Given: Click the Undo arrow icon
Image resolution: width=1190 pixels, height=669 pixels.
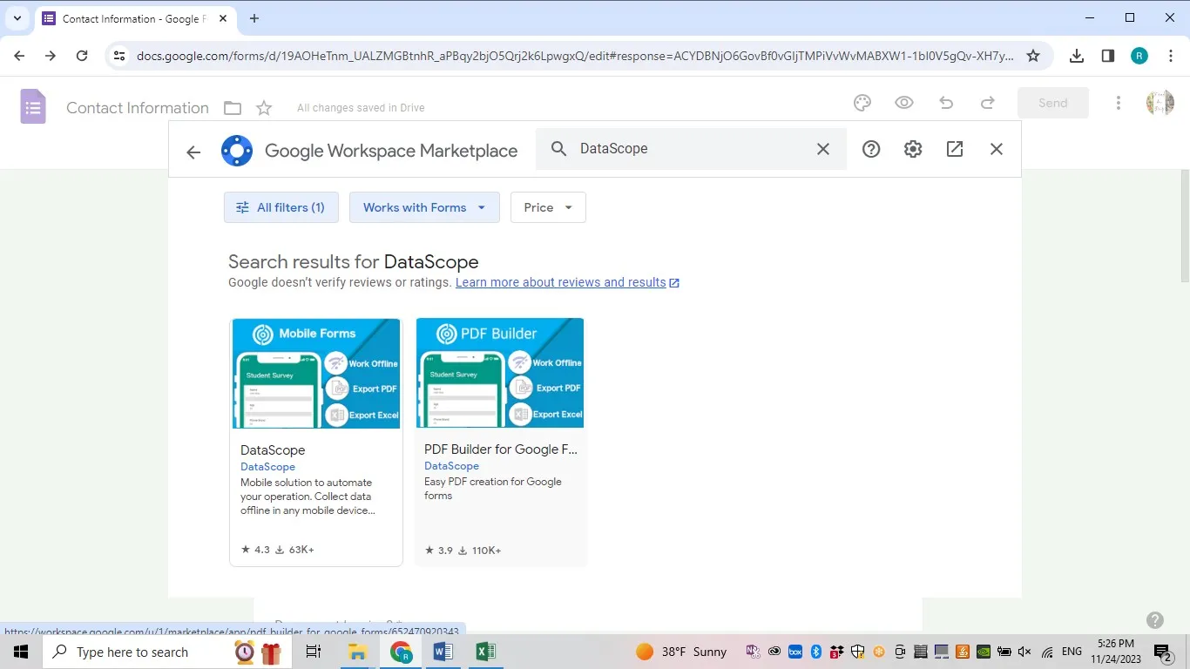Looking at the screenshot, I should (945, 102).
